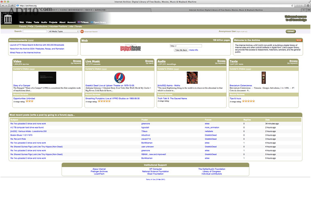Open Opportunities Unlimited review

coord(24,98)
